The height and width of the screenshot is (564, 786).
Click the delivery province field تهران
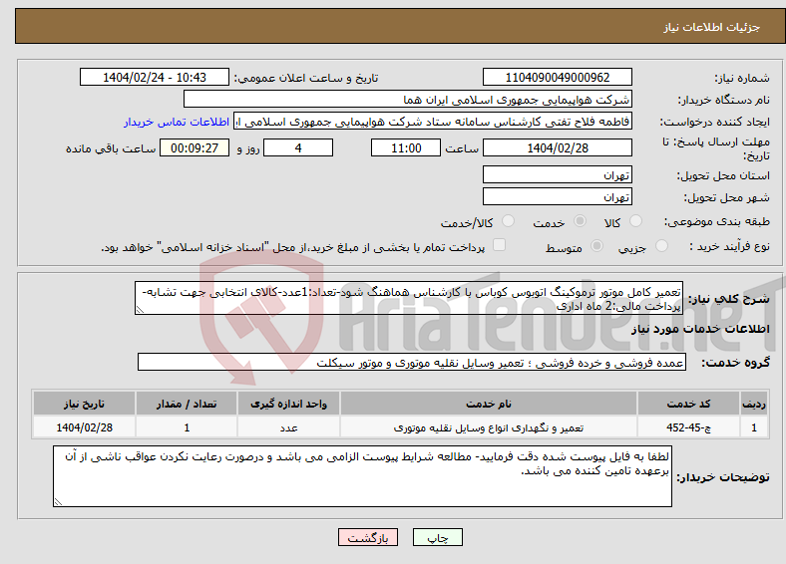point(558,174)
